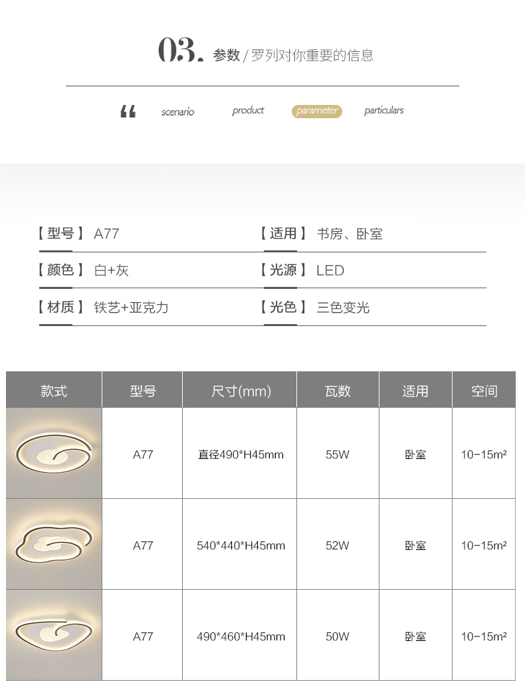Click the 瓦数 column header

pyautogui.click(x=338, y=391)
